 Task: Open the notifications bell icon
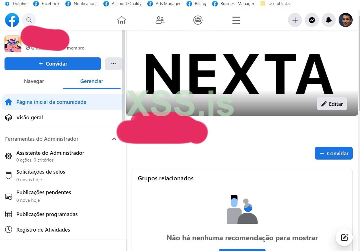[x=329, y=20]
